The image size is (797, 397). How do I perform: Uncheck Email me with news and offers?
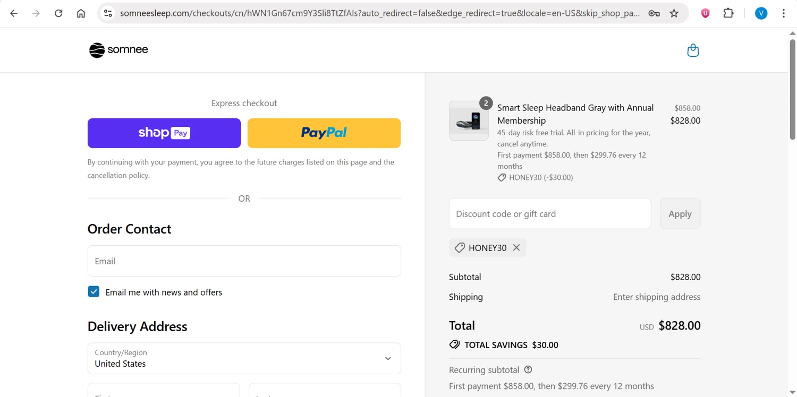[94, 291]
